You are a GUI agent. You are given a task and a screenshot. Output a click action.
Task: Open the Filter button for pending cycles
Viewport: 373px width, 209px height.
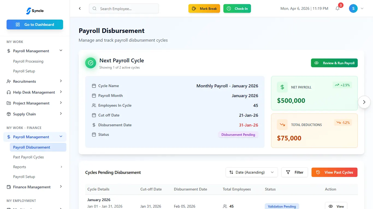pos(295,172)
